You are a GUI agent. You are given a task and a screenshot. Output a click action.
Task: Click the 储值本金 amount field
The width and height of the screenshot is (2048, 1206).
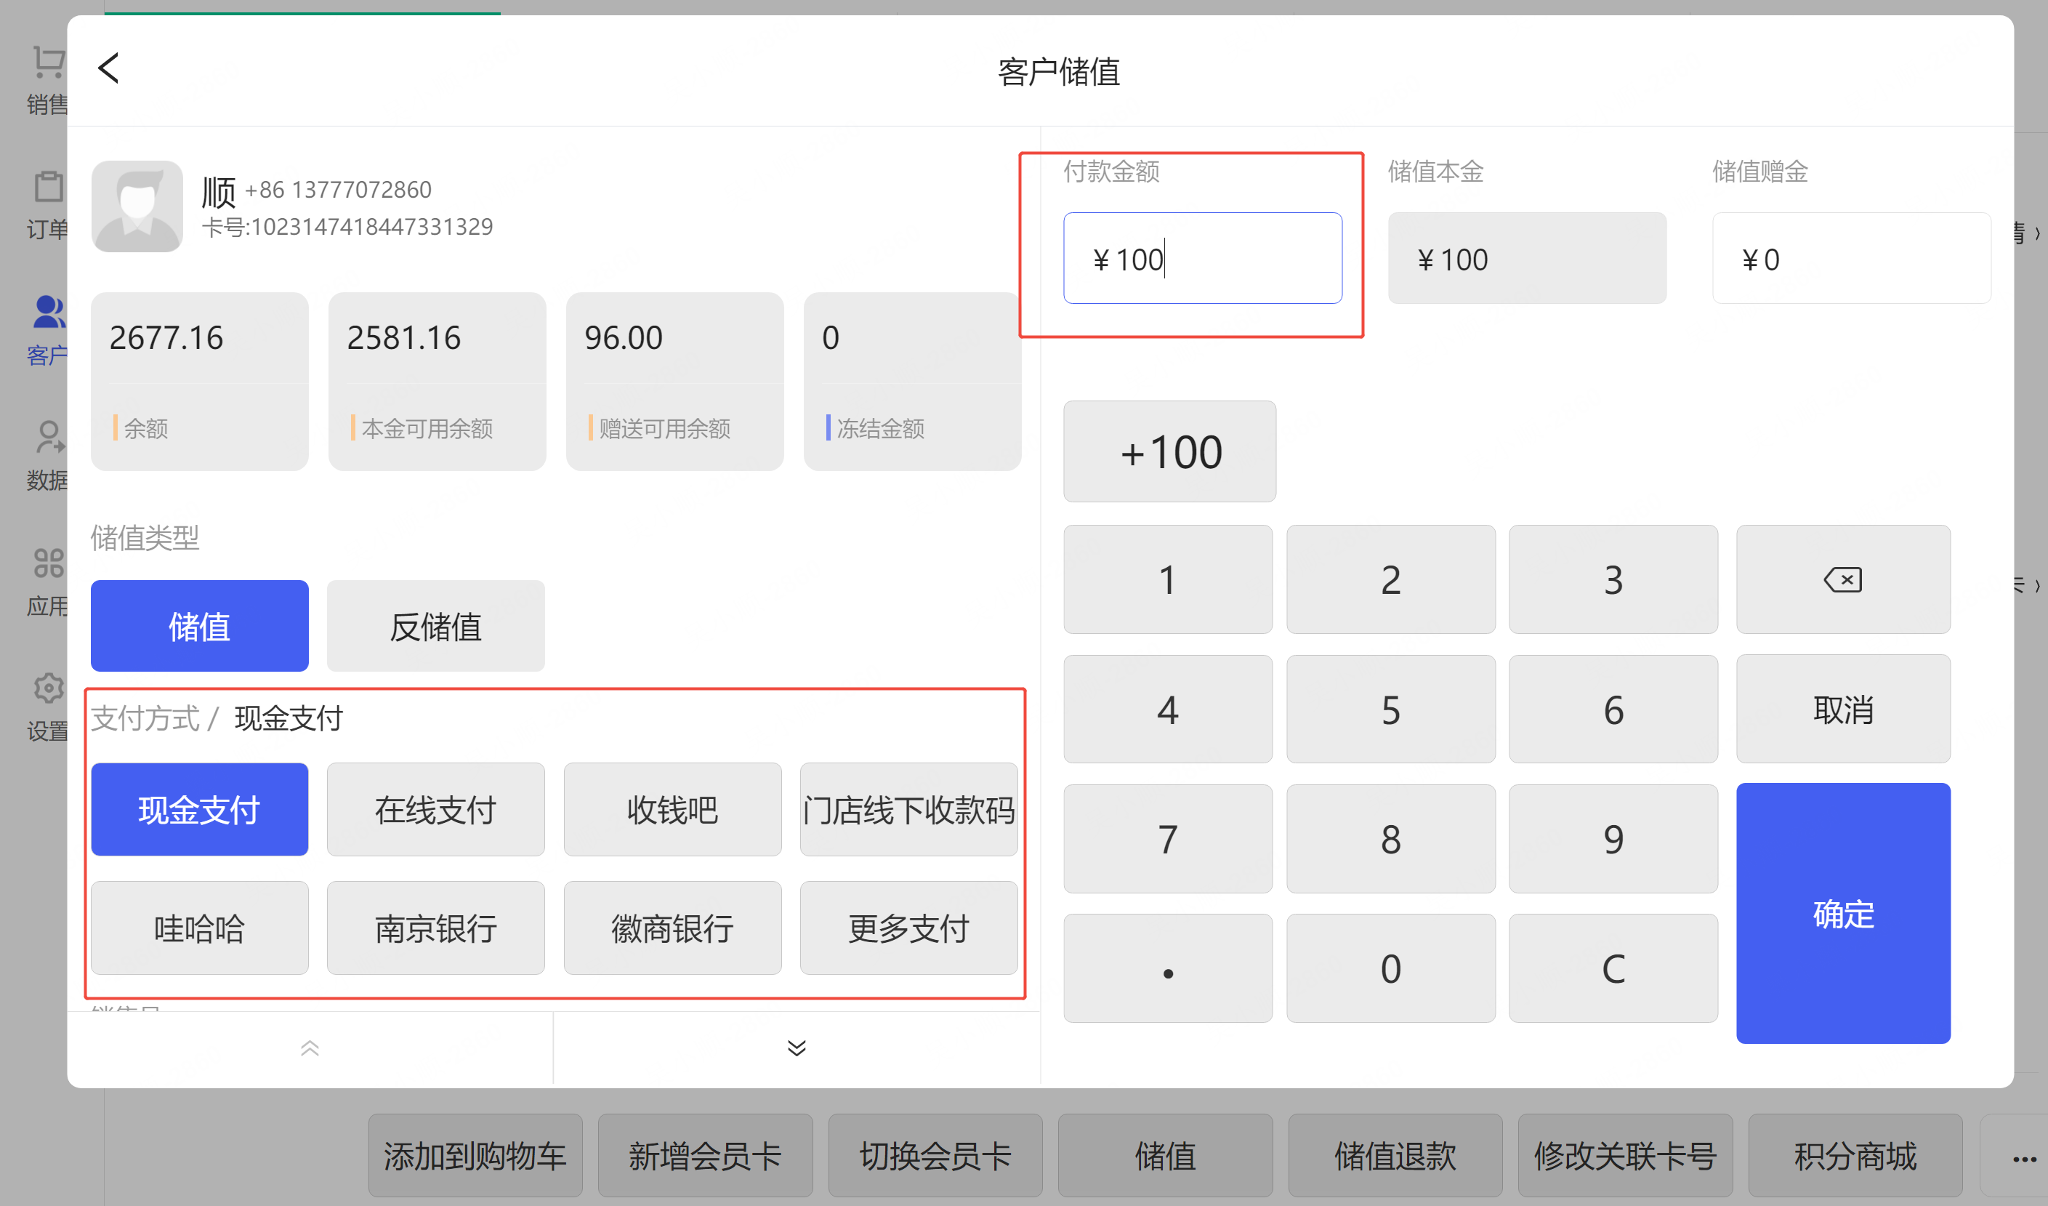tap(1527, 259)
